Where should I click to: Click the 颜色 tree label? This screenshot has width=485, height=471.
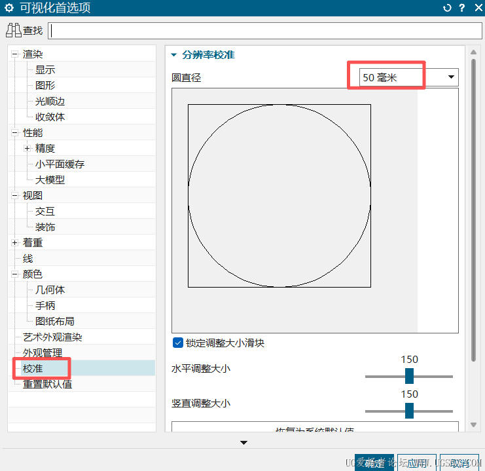point(33,274)
